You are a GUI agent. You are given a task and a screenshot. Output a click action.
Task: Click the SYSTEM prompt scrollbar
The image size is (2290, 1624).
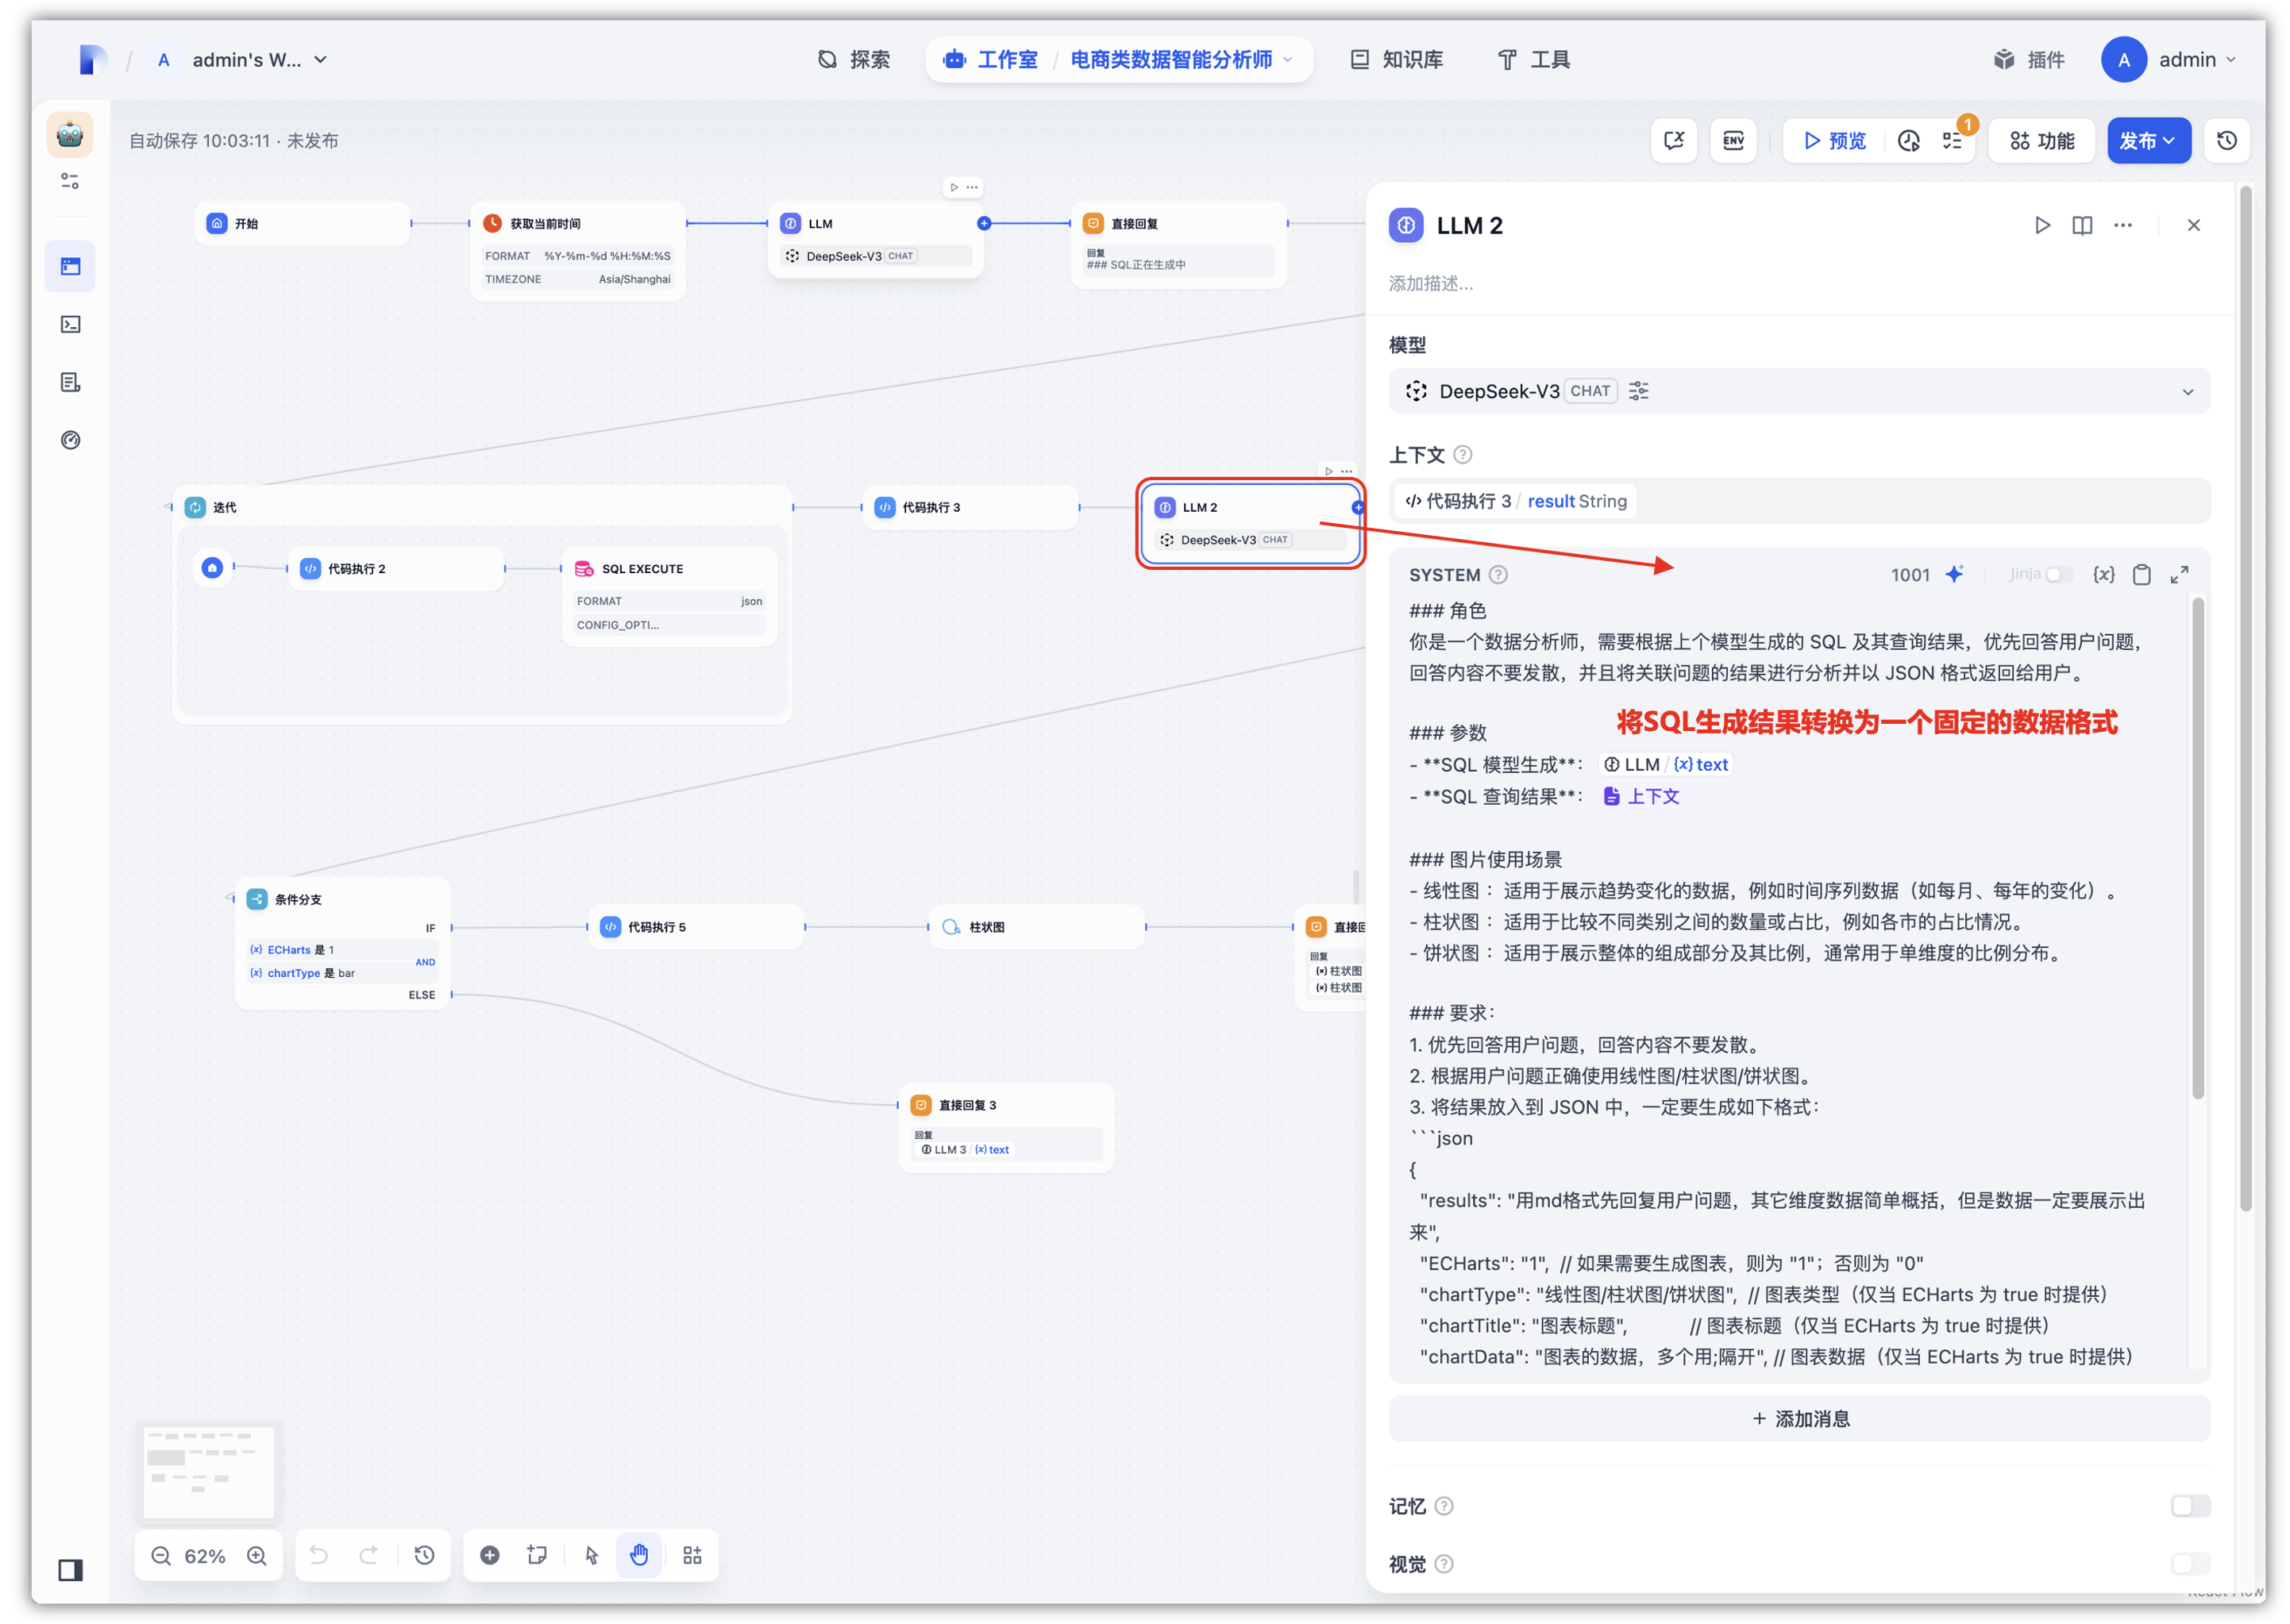(2197, 848)
